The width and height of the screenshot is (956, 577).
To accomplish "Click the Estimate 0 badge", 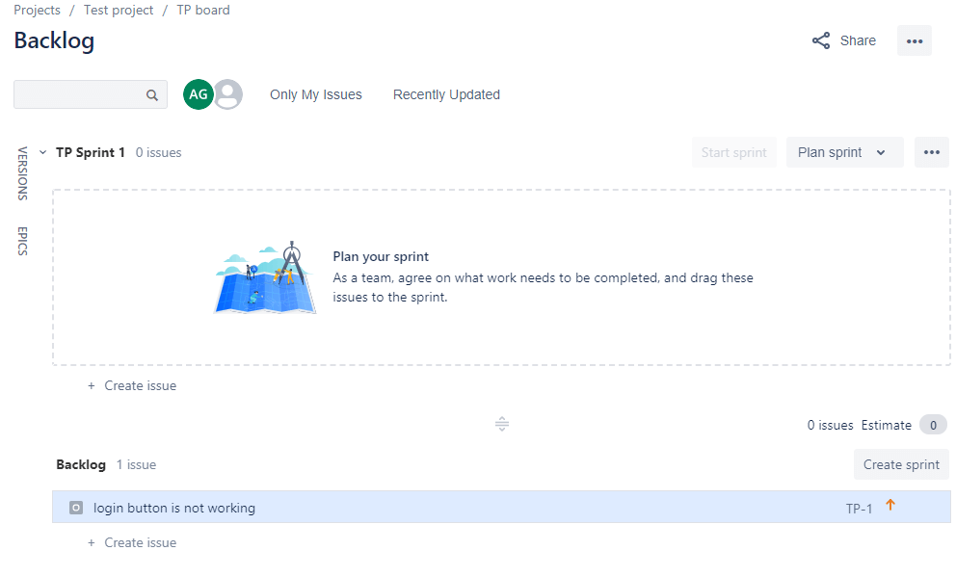I will tap(933, 425).
